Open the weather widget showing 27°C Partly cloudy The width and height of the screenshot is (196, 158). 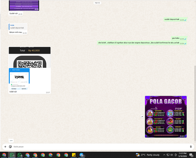click(x=147, y=155)
